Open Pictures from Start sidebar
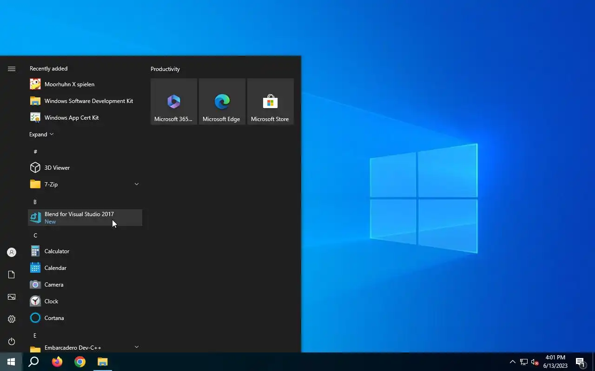The image size is (595, 371). coord(12,297)
